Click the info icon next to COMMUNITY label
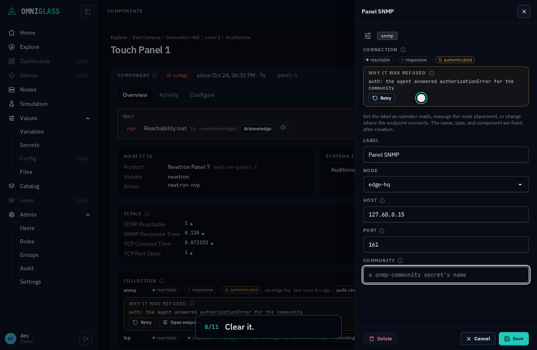 tap(400, 261)
